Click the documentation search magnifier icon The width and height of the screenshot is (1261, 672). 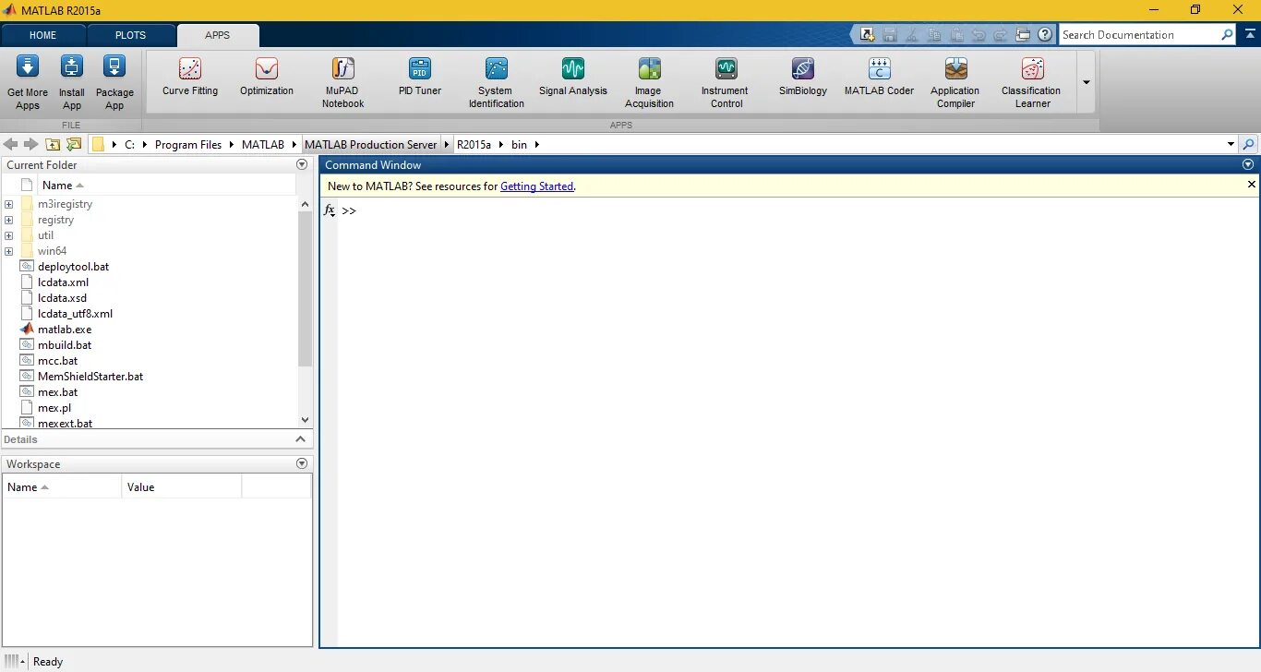(x=1227, y=35)
